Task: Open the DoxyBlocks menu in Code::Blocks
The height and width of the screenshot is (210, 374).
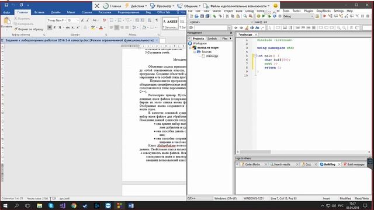Action: 323,11
